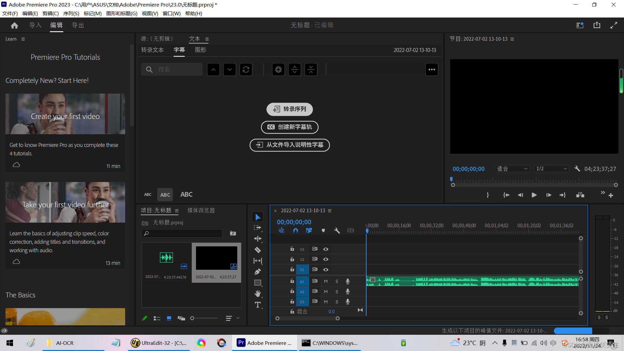Select the Type tool

pyautogui.click(x=258, y=305)
